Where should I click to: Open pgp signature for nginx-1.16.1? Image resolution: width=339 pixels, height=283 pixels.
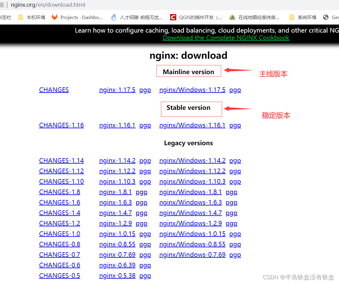click(x=145, y=126)
